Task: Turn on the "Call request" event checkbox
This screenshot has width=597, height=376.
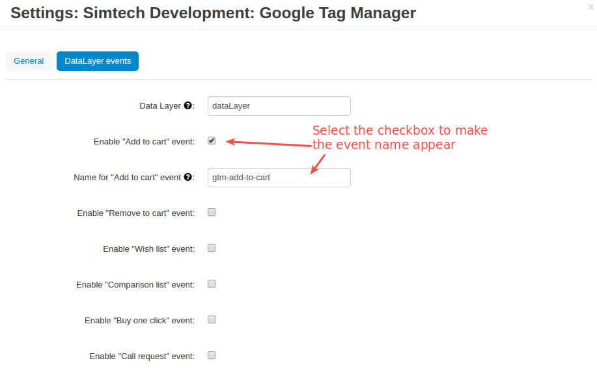Action: tap(212, 355)
